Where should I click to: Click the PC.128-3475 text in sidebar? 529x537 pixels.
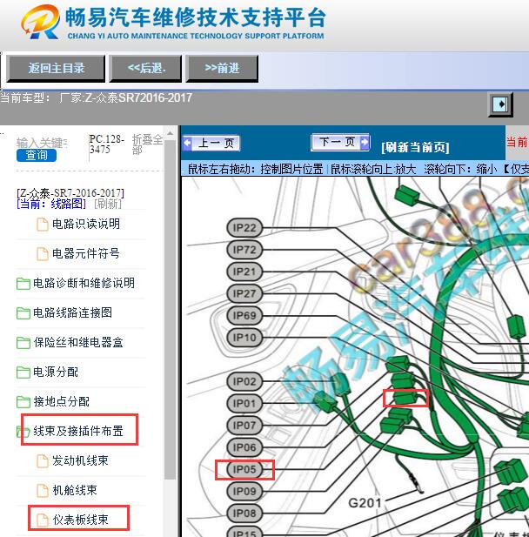106,144
